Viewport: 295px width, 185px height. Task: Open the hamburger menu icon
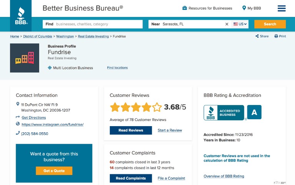tap(282, 8)
